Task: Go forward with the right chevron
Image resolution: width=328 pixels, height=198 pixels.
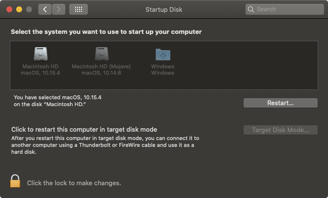Action: (58, 9)
